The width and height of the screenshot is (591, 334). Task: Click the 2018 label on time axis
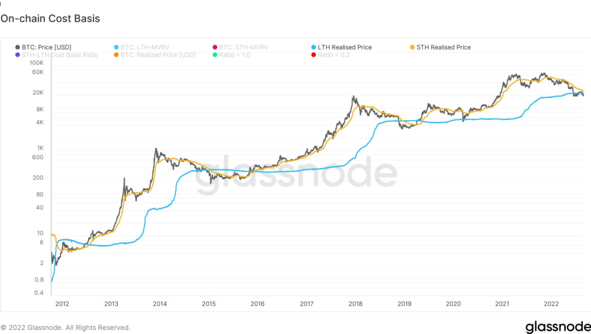coord(356,304)
